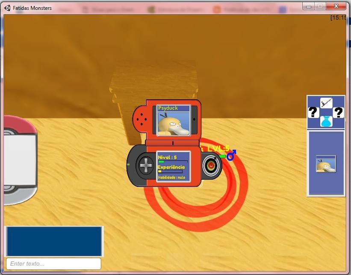Select Psyduck thumbnail in party panel
Screen dimensions: 351x275
pyautogui.click(x=326, y=164)
